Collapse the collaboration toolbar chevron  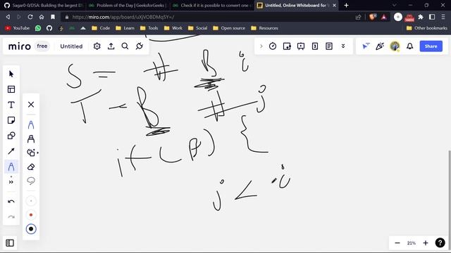point(261,46)
